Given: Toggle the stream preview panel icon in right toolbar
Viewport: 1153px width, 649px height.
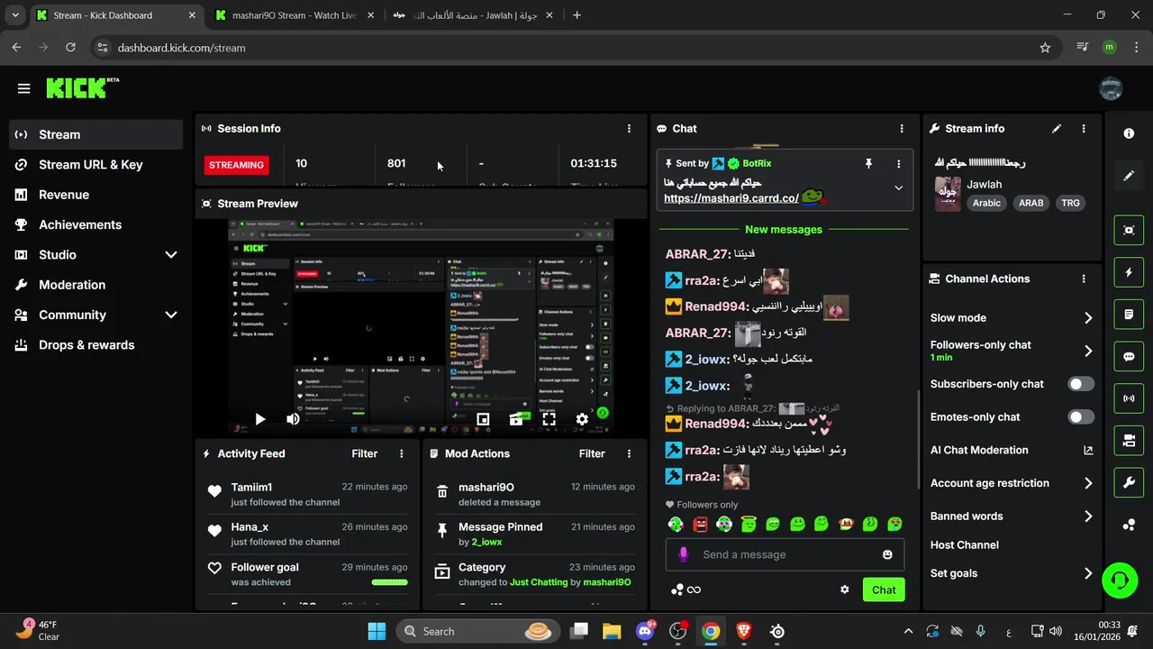Looking at the screenshot, I should (x=1129, y=230).
